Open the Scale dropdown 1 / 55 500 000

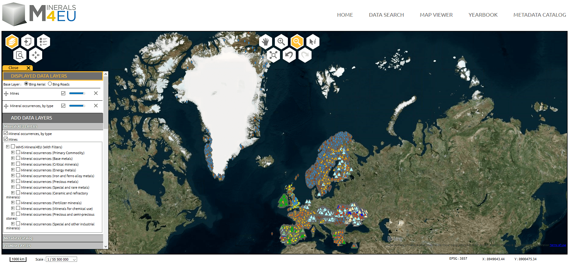click(x=62, y=259)
